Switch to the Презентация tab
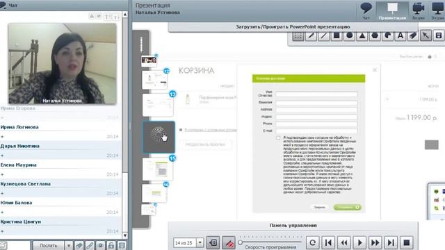 392,11
